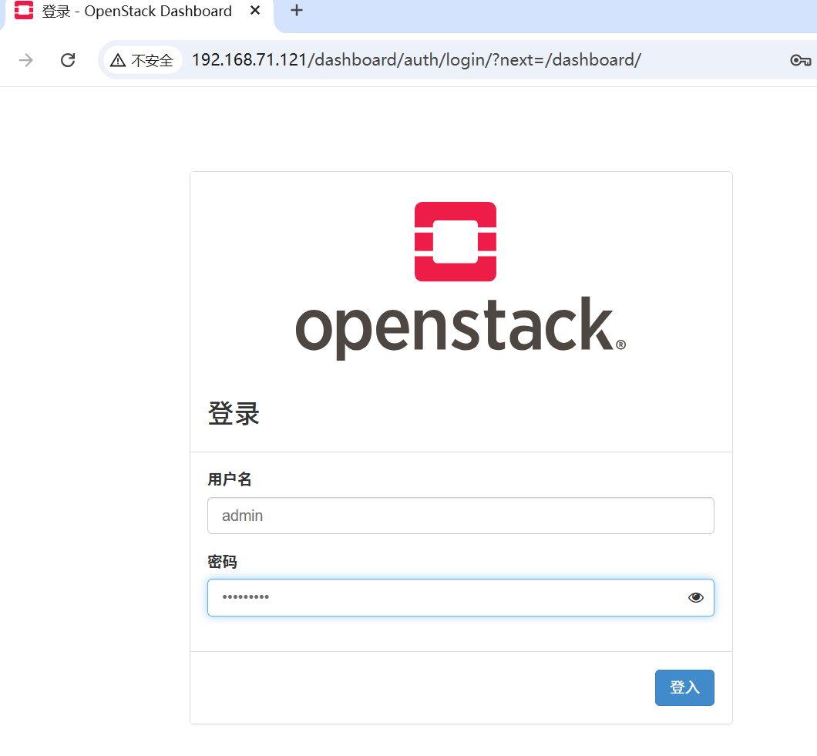Close the OpenStack Dashboard tab
The height and width of the screenshot is (756, 817).
(255, 11)
